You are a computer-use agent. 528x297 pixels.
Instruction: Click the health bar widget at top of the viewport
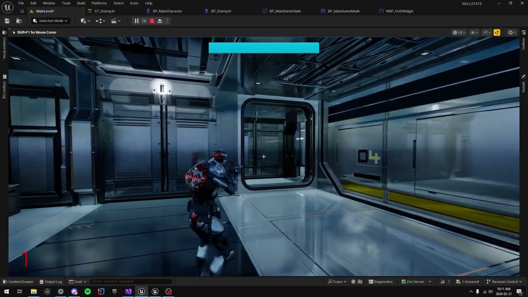[264, 48]
